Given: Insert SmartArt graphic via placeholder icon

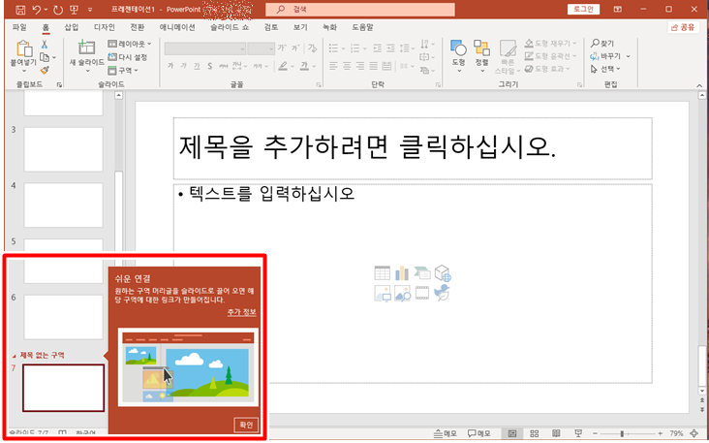Looking at the screenshot, I should [x=422, y=272].
